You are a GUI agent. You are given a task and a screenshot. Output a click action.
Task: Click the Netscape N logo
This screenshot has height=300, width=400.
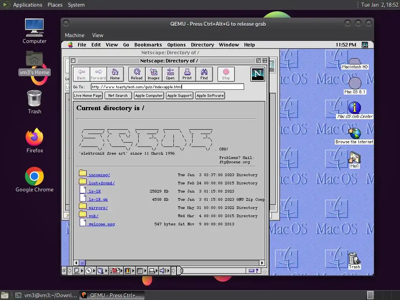click(x=258, y=74)
